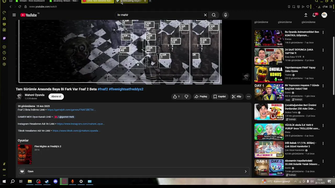Open the browser AI assistant icon
Viewport: 335px width, 188px height.
(325, 7)
